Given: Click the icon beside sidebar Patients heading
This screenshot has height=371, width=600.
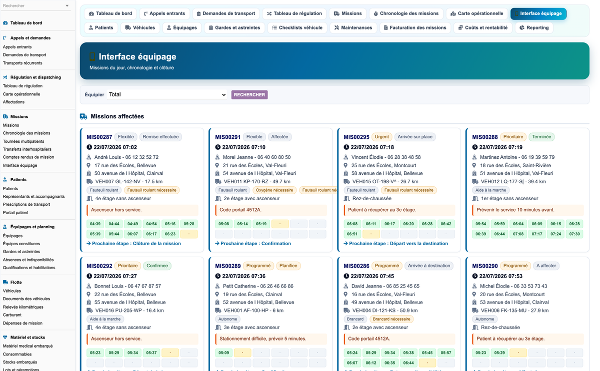Looking at the screenshot, I should click(x=5, y=179).
